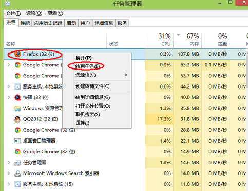Click Chrome icon in the 14.9 MB row
Viewport: 248px width, 191px height.
(17, 152)
